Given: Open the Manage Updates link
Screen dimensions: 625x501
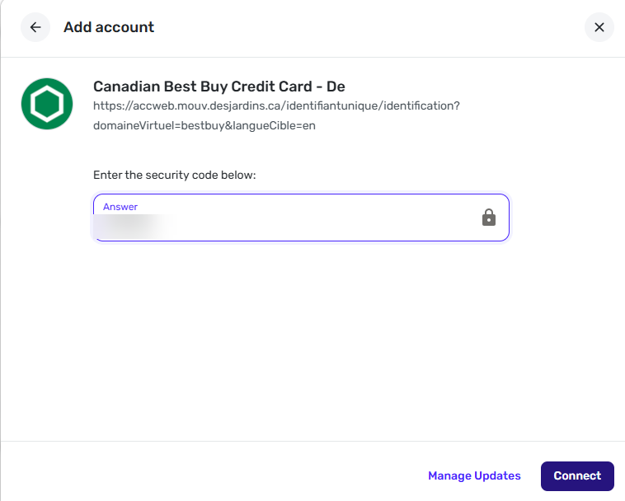Looking at the screenshot, I should pos(474,475).
